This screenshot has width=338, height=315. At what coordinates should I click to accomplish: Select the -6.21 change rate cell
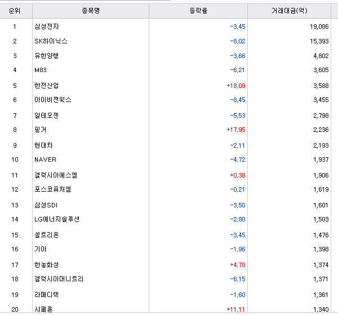237,70
